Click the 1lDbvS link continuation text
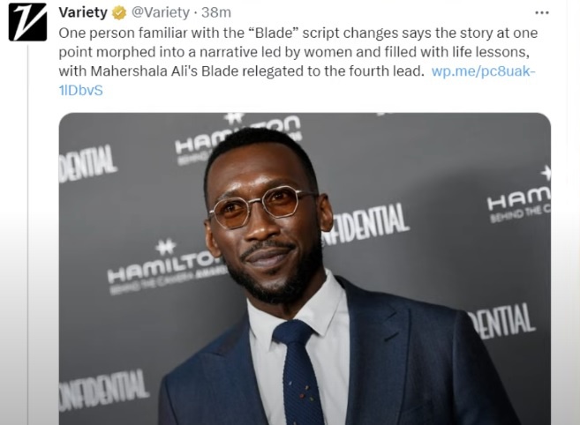This screenshot has width=580, height=425. click(x=80, y=90)
